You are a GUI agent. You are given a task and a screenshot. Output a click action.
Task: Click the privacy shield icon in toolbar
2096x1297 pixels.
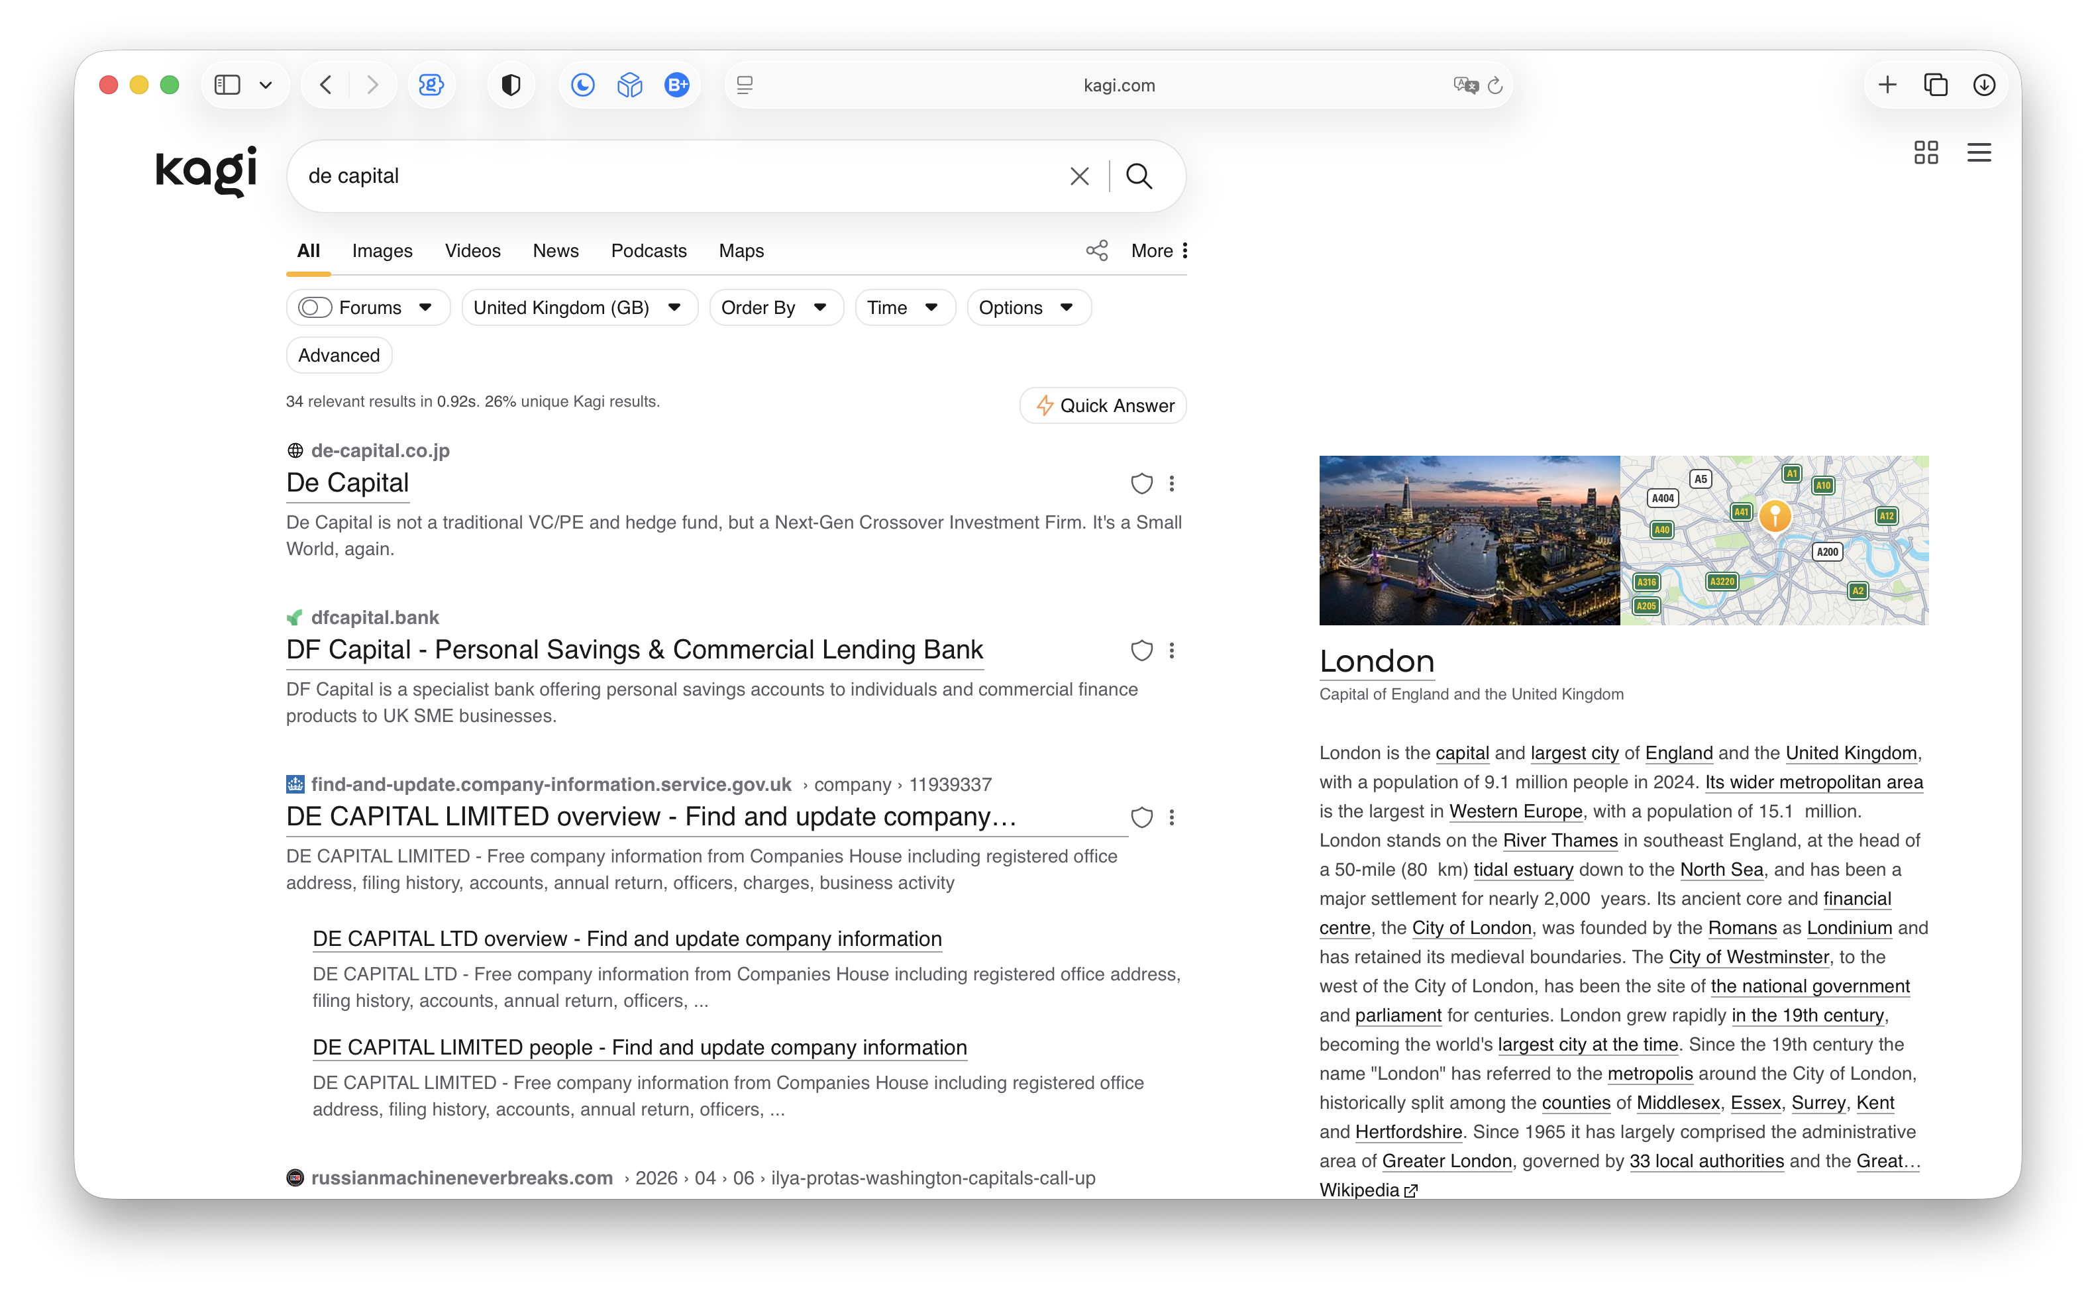pyautogui.click(x=511, y=85)
